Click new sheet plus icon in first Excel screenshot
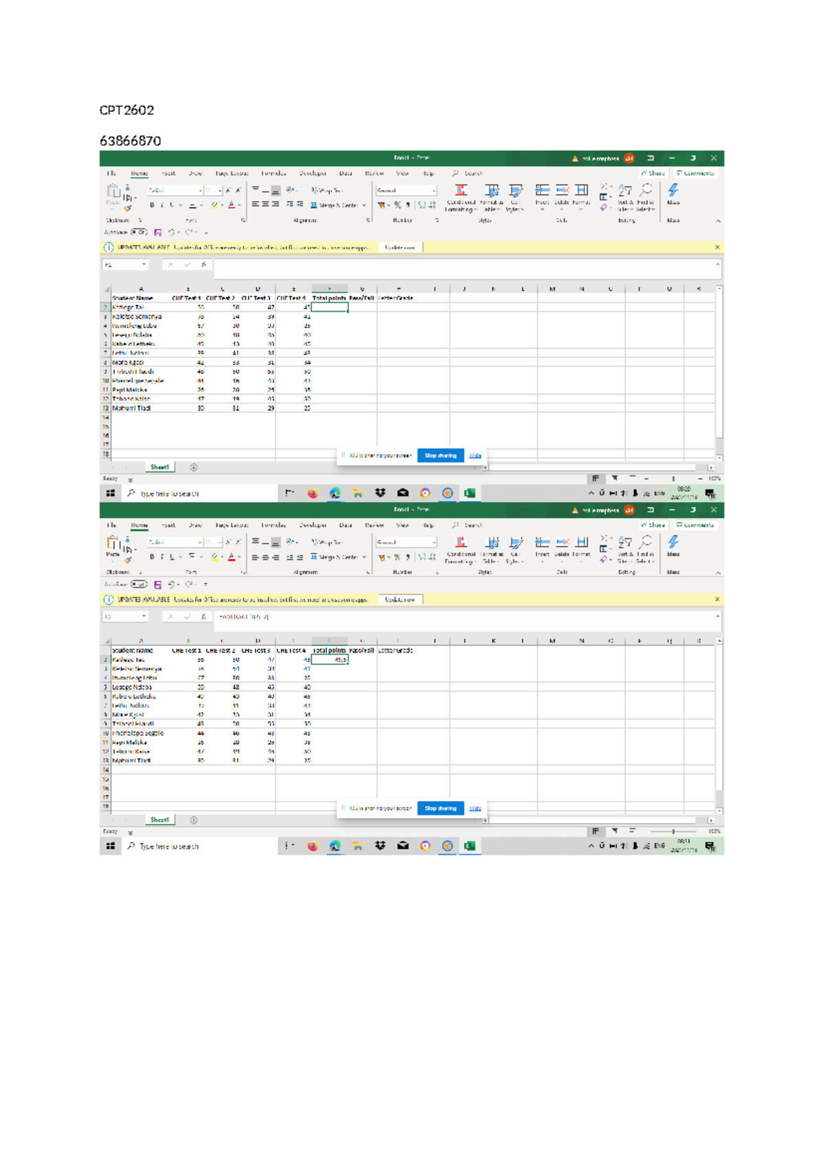 point(194,467)
